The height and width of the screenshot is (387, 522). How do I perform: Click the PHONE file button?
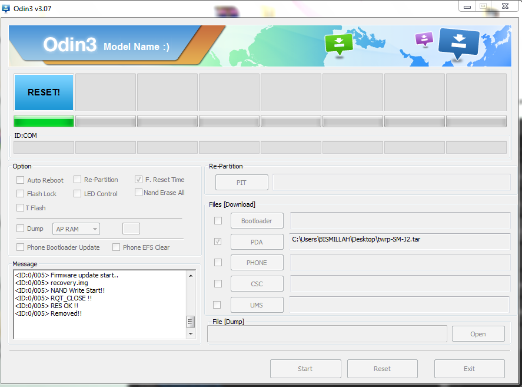pyautogui.click(x=257, y=263)
